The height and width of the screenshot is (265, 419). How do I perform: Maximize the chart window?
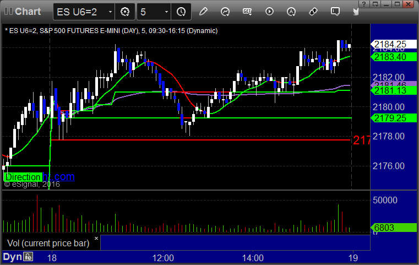397,4
